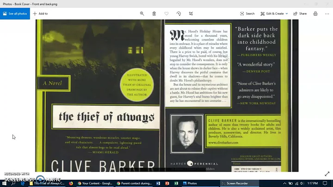Click the Share button

[300, 13]
